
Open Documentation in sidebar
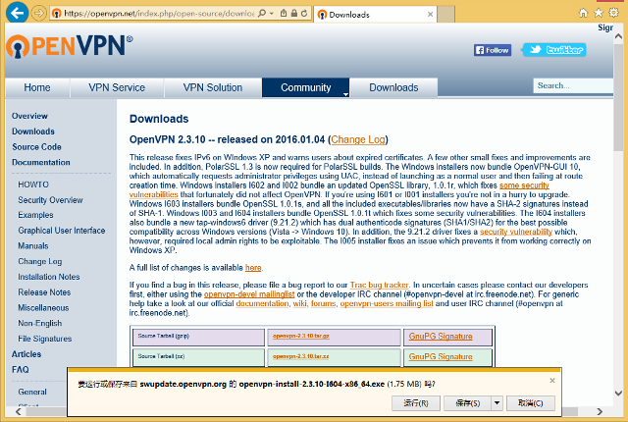tap(41, 162)
